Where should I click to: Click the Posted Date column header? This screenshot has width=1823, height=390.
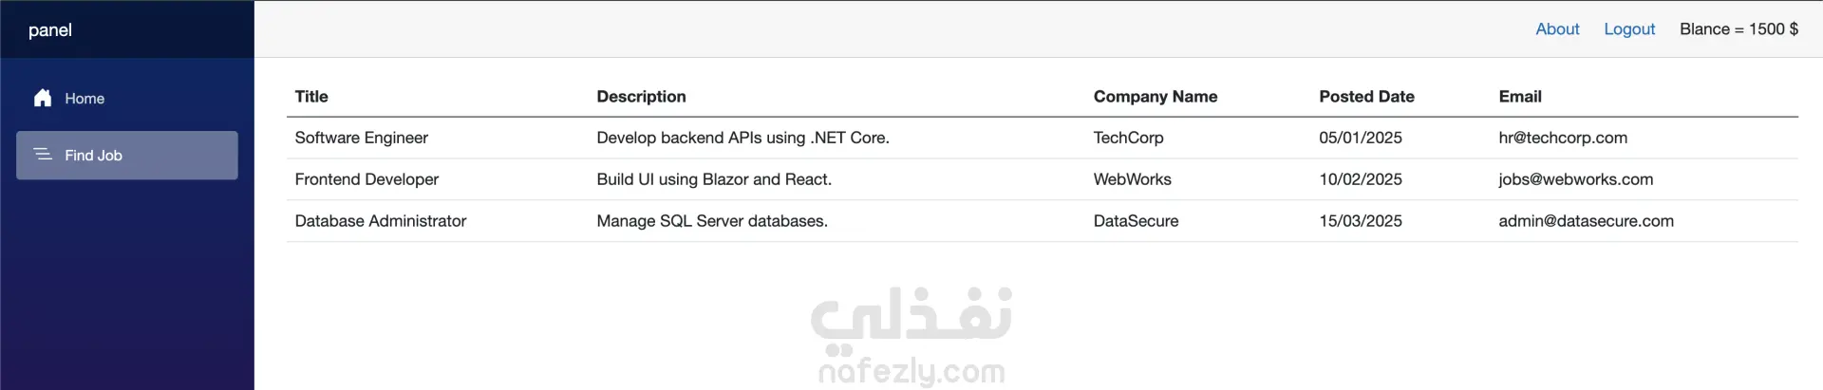(1366, 97)
